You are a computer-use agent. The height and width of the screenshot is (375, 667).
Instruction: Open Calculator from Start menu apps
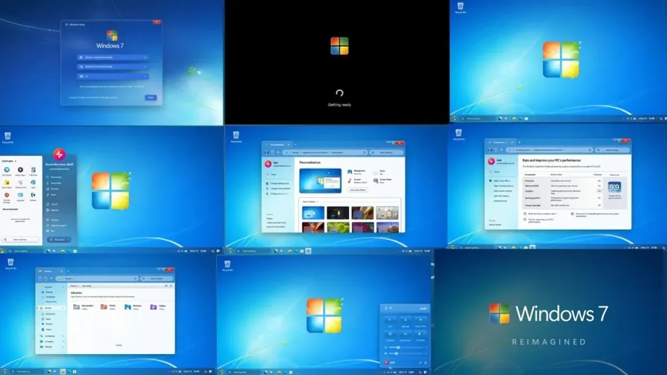(33, 171)
